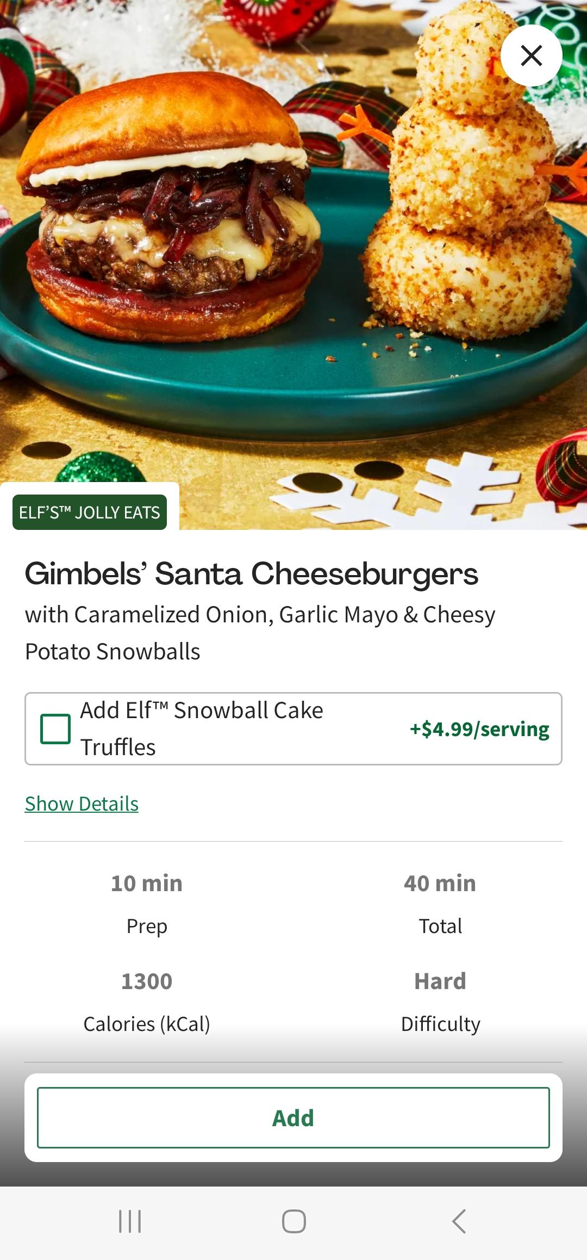Tap the Hard difficulty value
Screen dimensions: 587x1260
point(440,981)
